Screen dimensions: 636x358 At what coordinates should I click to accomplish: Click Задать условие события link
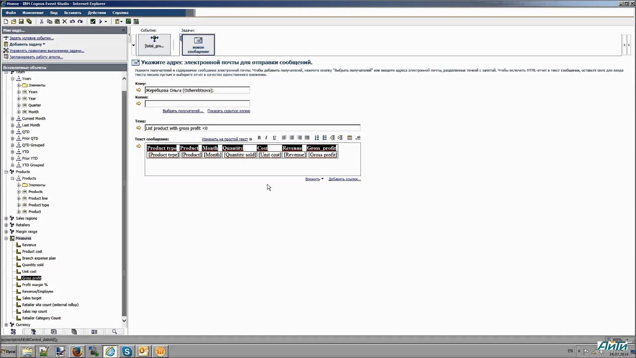[32, 38]
